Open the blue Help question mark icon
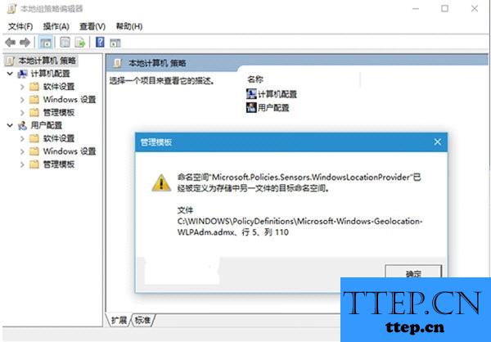The height and width of the screenshot is (342, 491). click(100, 42)
